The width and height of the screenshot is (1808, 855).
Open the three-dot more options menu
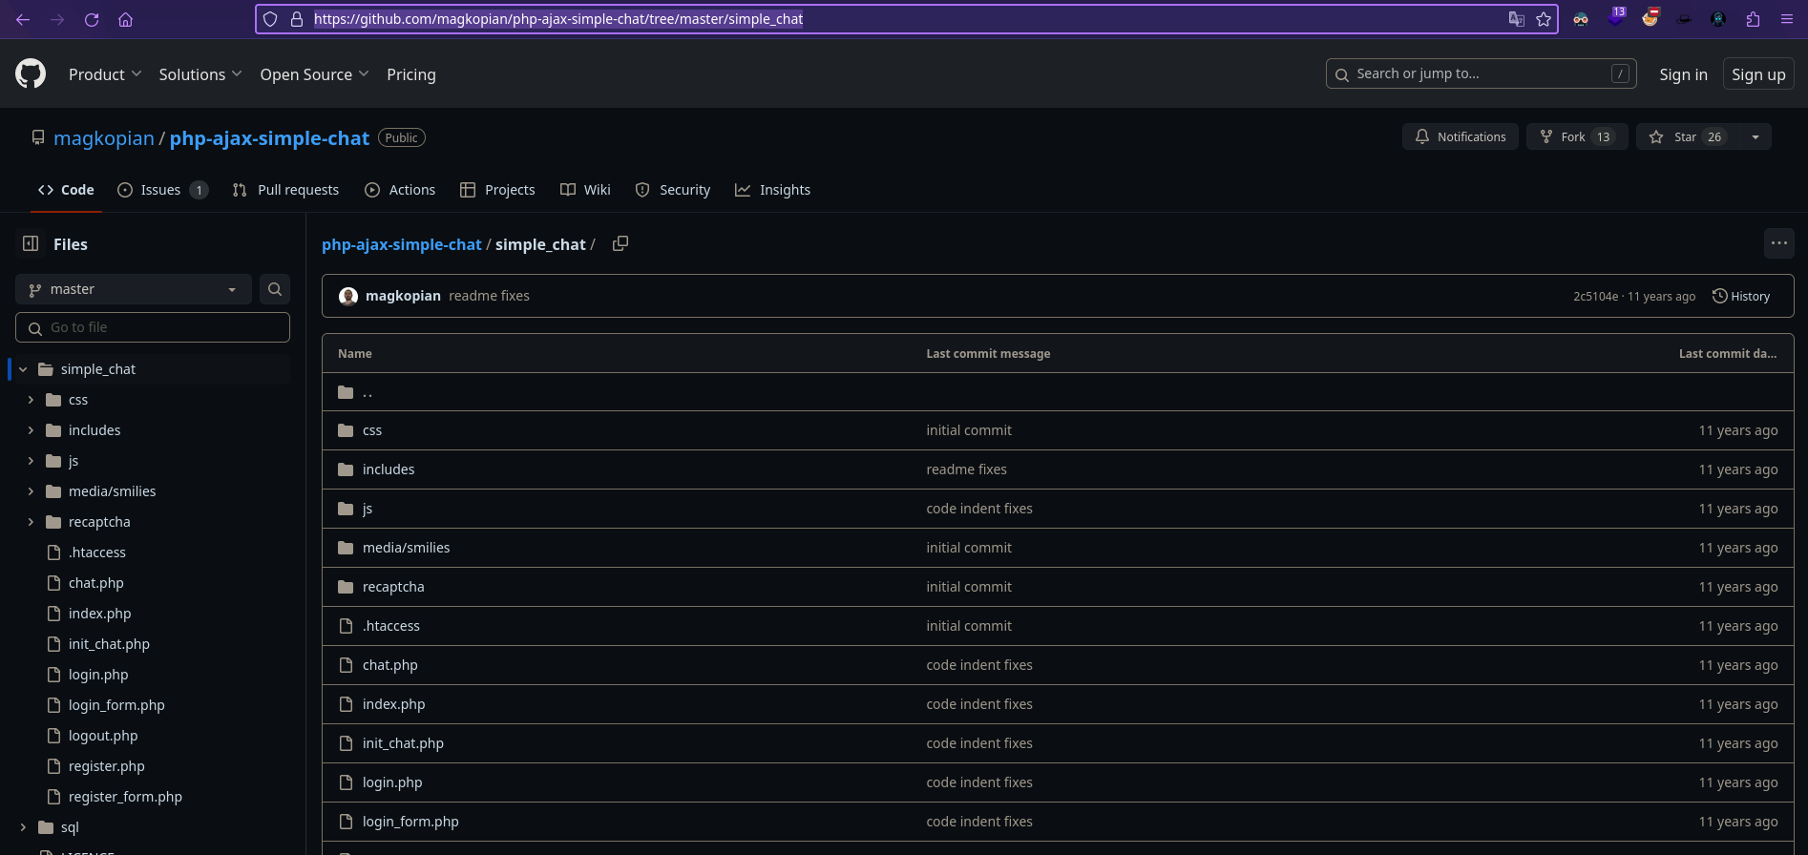(1778, 243)
